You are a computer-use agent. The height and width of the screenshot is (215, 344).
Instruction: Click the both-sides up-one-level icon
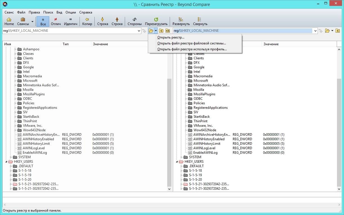[x=168, y=31]
